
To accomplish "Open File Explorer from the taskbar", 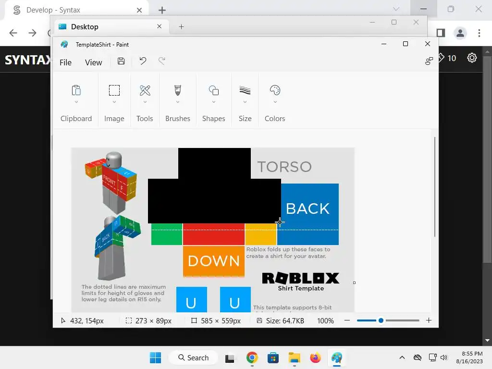I will coord(295,357).
